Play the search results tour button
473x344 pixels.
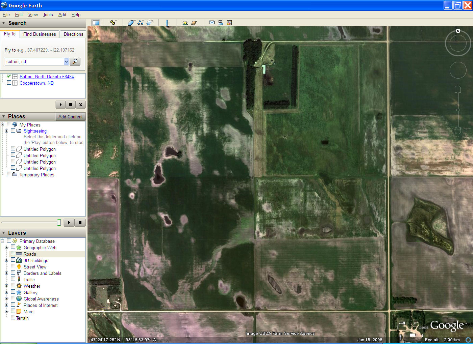click(x=60, y=105)
